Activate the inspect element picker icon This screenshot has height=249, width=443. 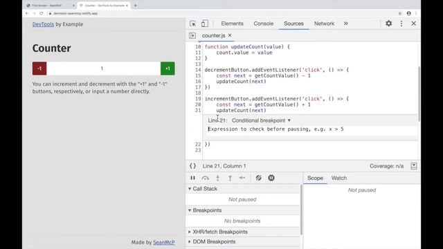pyautogui.click(x=192, y=24)
